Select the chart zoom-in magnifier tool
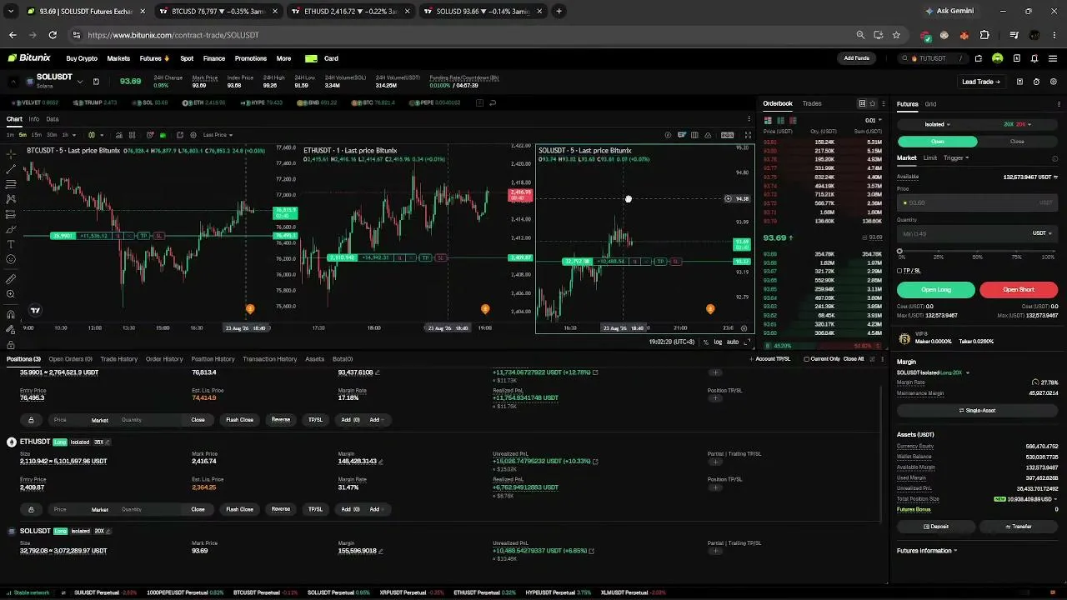Viewport: 1067px width, 600px height. pyautogui.click(x=11, y=294)
